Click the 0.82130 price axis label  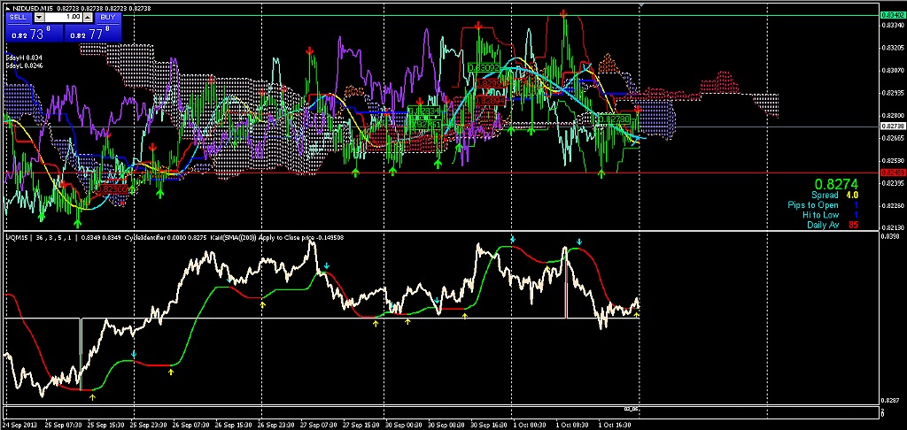click(892, 227)
